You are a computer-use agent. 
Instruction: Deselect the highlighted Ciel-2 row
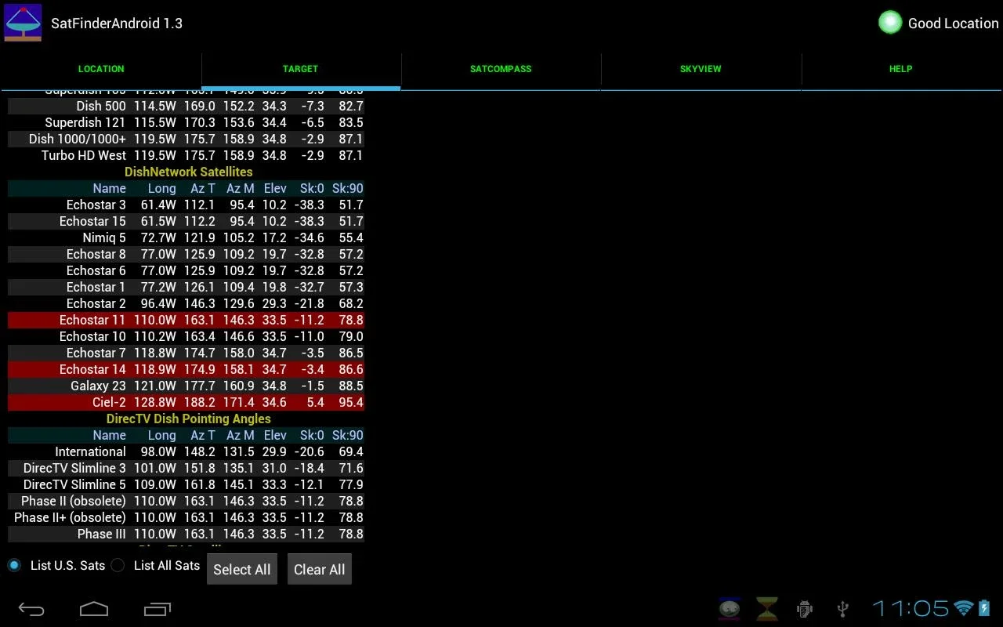tap(186, 402)
